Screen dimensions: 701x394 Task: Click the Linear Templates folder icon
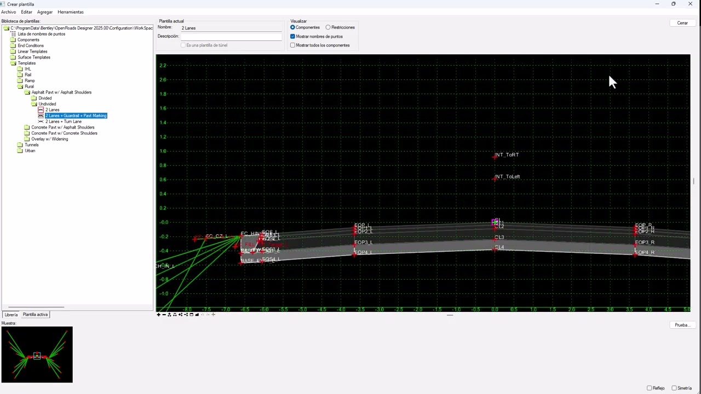[x=14, y=51]
